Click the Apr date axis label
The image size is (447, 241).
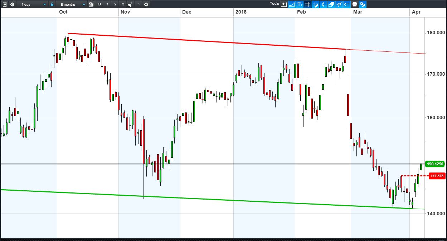[416, 12]
